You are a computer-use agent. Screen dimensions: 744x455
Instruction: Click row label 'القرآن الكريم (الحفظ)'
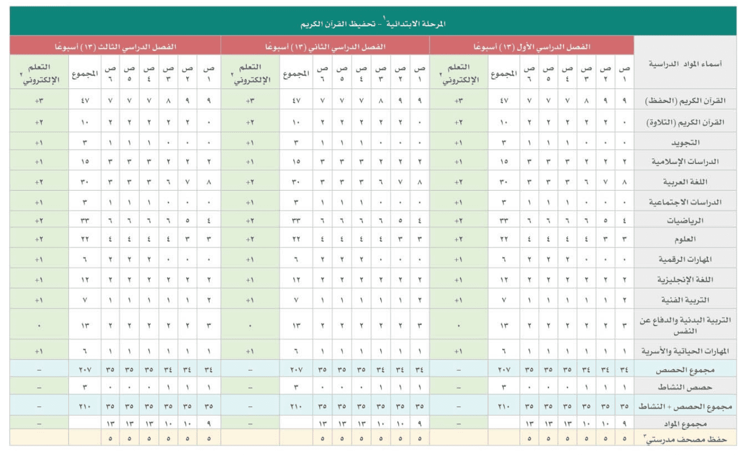pos(685,100)
